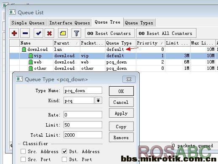
Task: Click the blue minus Remove queue icon
Action: (x=25, y=33)
